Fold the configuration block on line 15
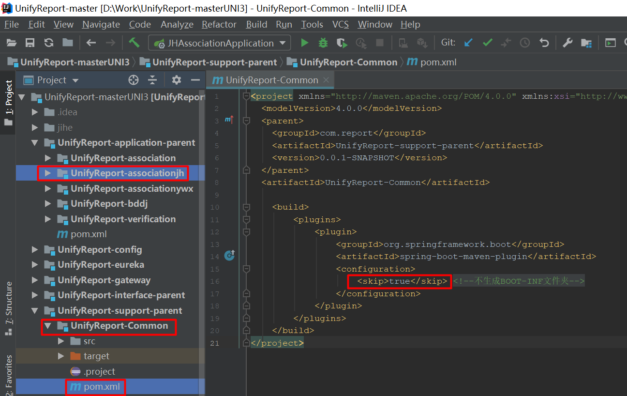This screenshot has height=396, width=627. tap(246, 269)
